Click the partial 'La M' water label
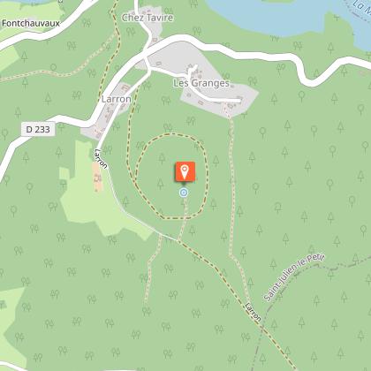Screen dimensions: 371x371 [361, 8]
